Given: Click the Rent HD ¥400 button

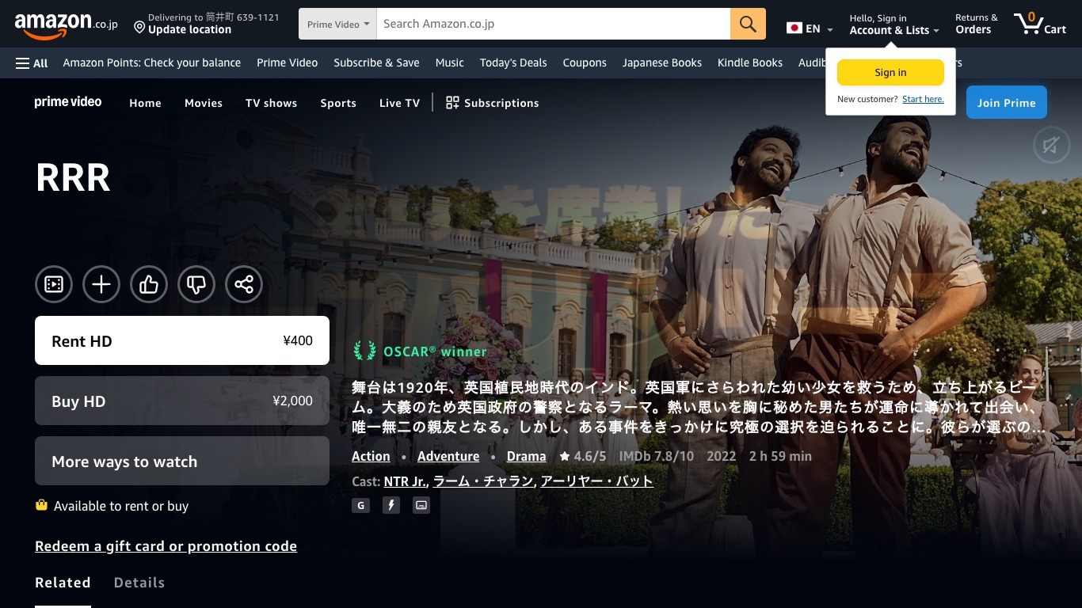Looking at the screenshot, I should 182,340.
